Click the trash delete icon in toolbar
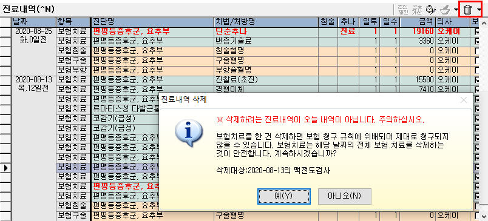488x221 pixels. coord(467,10)
